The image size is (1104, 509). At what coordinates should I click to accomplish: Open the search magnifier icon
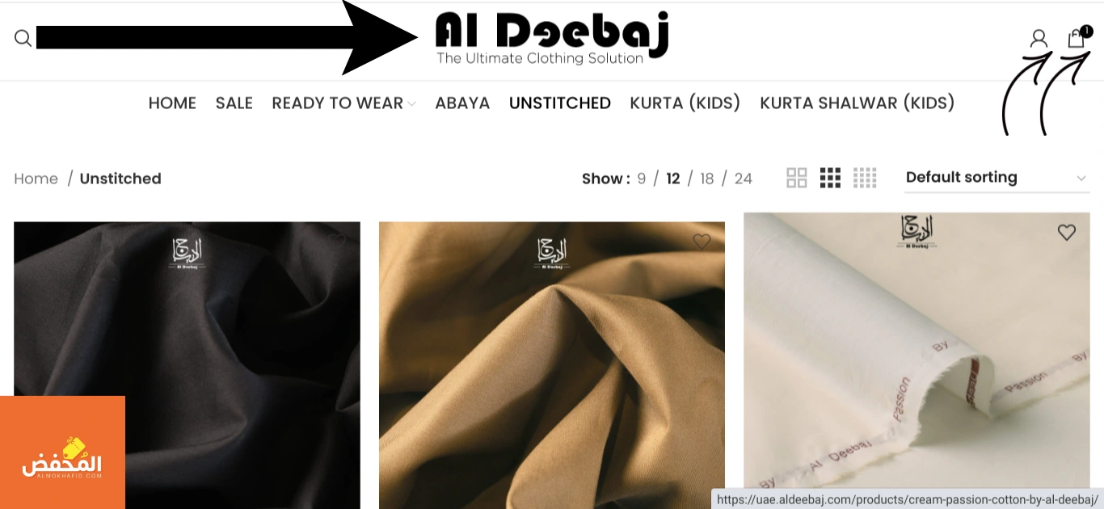pyautogui.click(x=23, y=38)
